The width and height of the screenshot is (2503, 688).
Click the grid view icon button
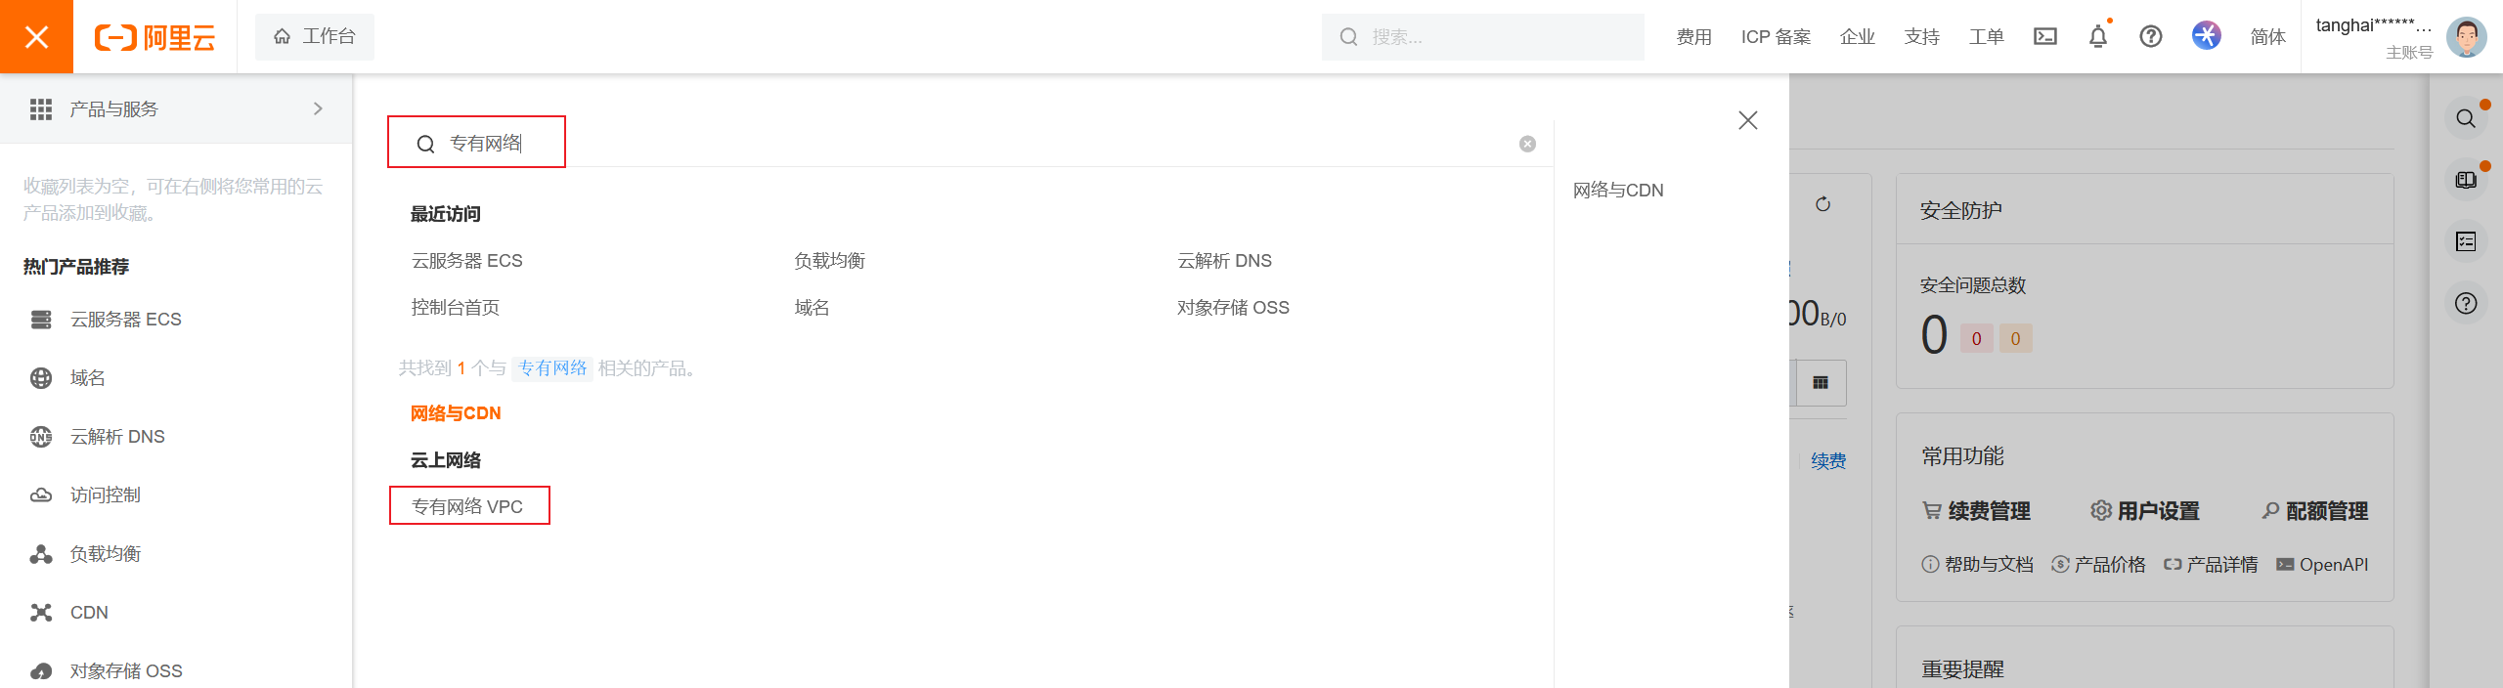coord(1821,382)
